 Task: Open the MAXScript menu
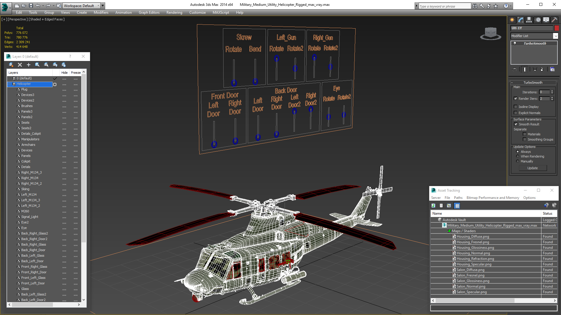(x=221, y=13)
